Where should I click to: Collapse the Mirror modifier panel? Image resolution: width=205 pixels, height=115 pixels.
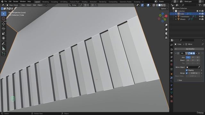click(176, 53)
